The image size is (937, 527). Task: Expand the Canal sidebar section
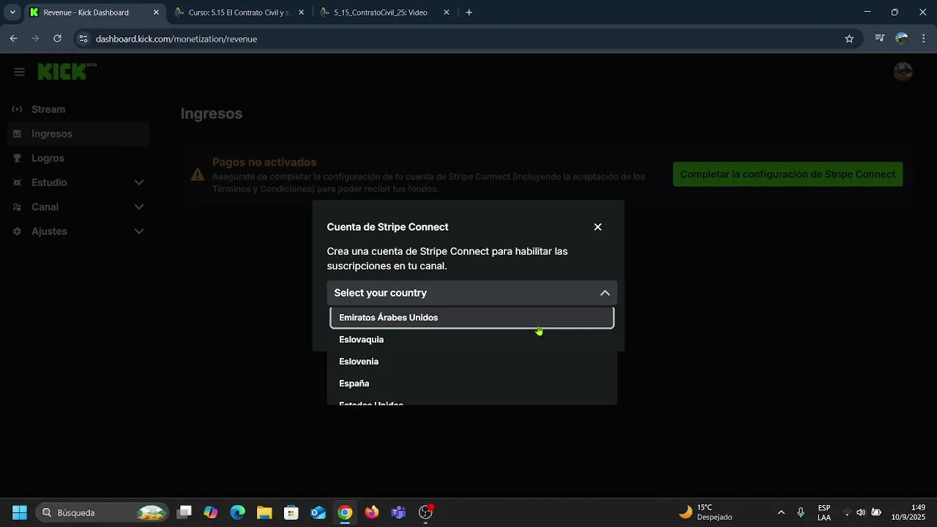pos(78,207)
